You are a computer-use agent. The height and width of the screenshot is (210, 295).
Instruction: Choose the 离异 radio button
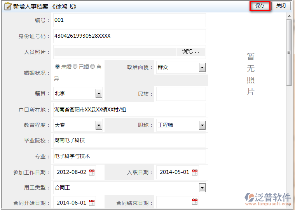(x=93, y=66)
